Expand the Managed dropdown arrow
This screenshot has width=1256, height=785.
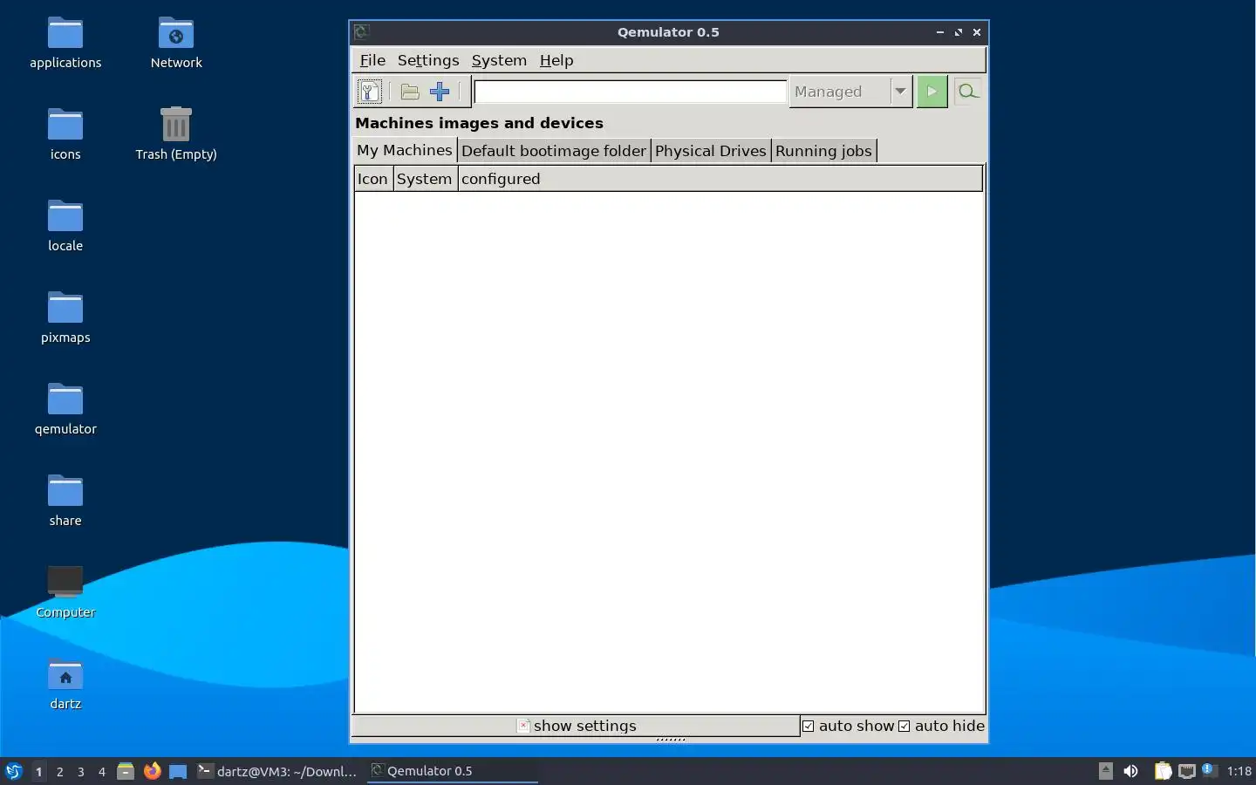click(x=901, y=92)
